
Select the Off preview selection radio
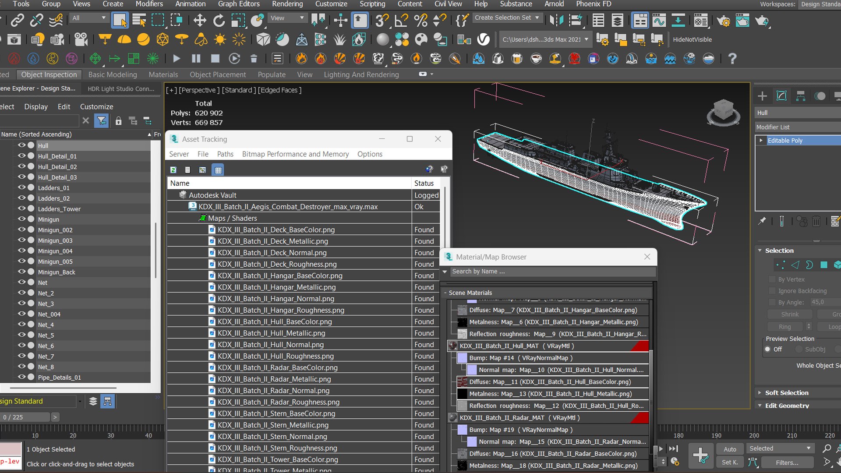(x=767, y=349)
